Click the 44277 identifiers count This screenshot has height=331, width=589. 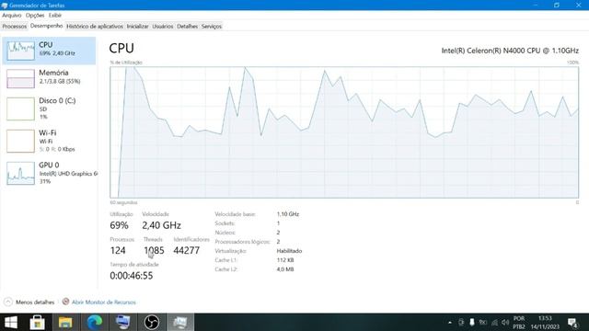coord(186,250)
